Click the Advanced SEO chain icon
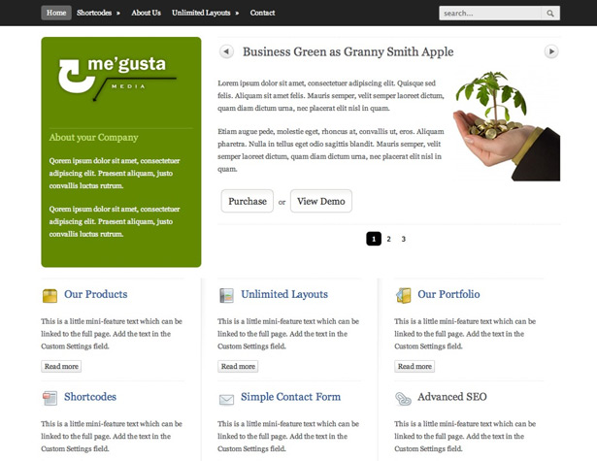597x461 pixels. click(x=403, y=399)
